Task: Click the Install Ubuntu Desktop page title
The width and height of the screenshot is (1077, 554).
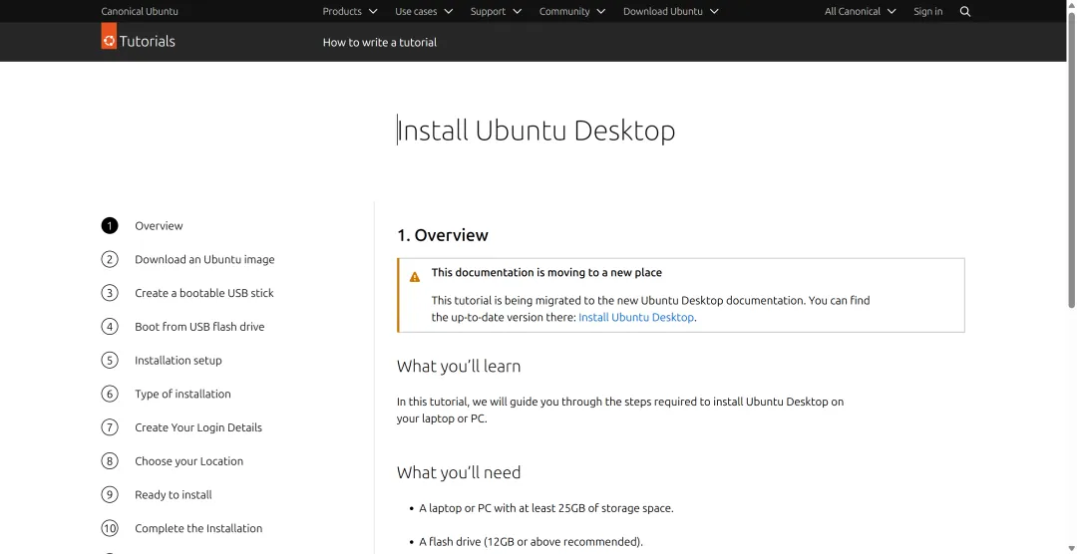Action: (537, 131)
